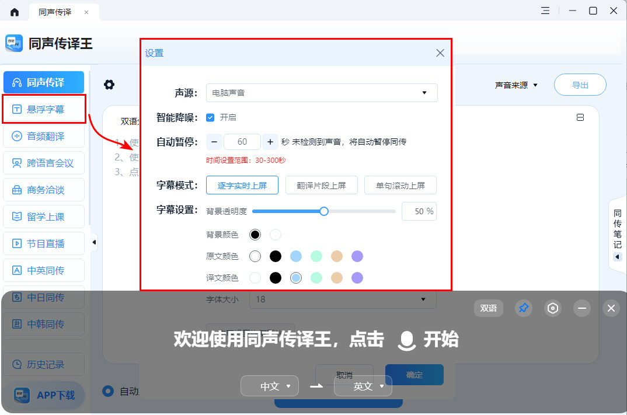Choose purple 原文颜色 swatch
Image resolution: width=627 pixels, height=415 pixels.
357,256
